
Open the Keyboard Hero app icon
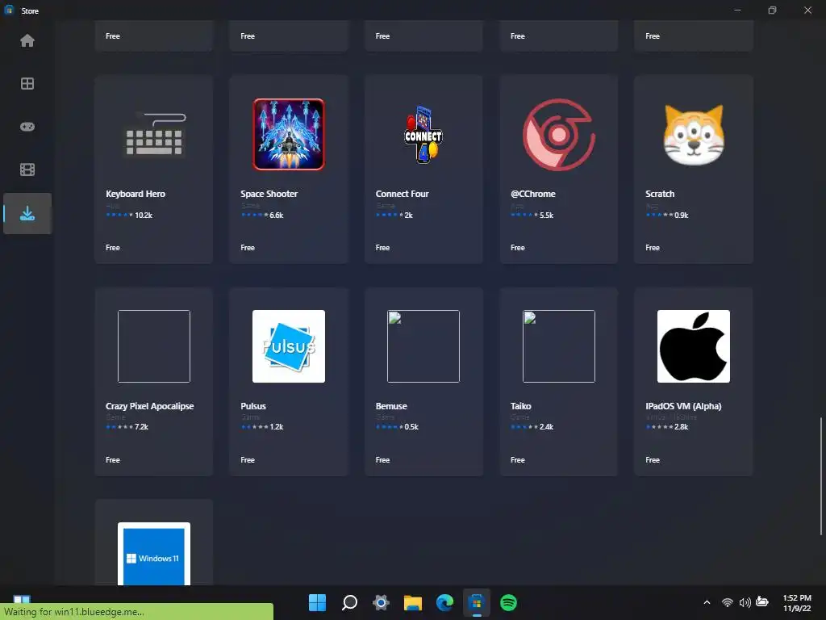point(154,135)
